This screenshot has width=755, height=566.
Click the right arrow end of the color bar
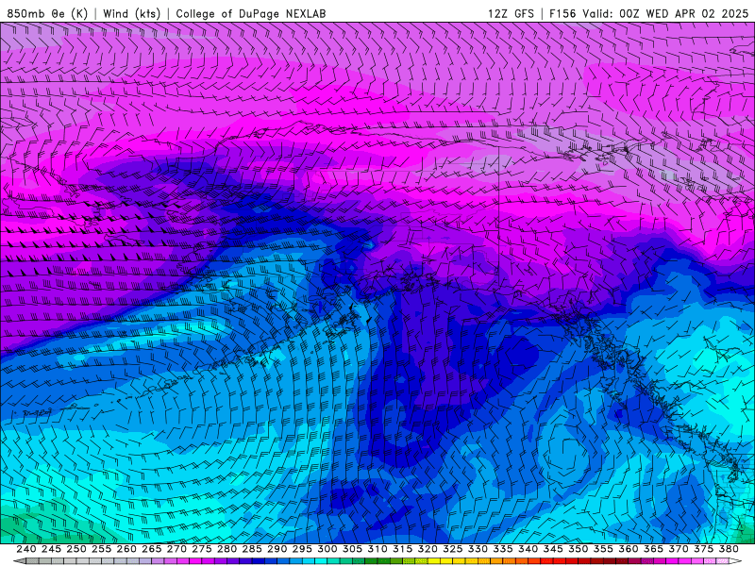[x=735, y=561]
